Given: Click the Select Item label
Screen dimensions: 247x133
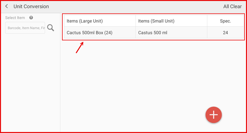Looking at the screenshot, I should click(x=15, y=18).
